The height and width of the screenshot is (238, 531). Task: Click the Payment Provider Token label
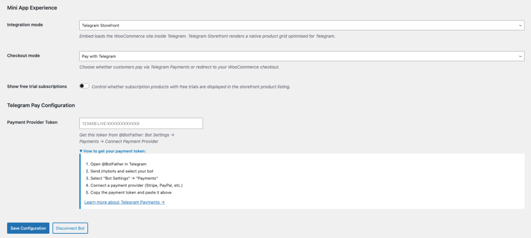(32, 123)
